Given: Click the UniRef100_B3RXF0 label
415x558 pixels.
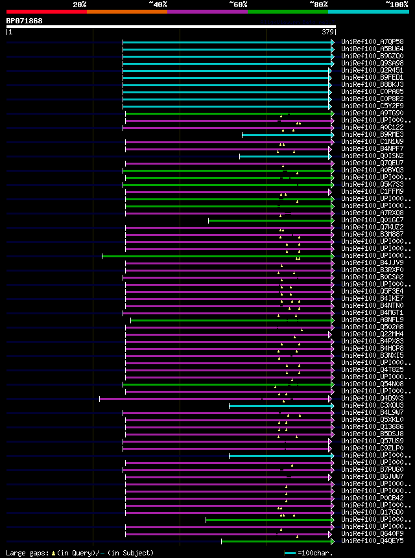Looking at the screenshot, I should [x=372, y=270].
